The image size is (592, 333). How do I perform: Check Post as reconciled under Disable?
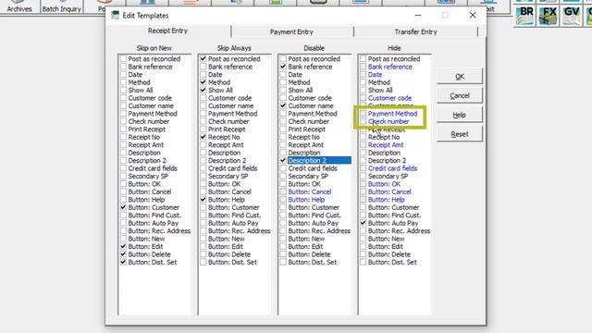click(x=283, y=59)
